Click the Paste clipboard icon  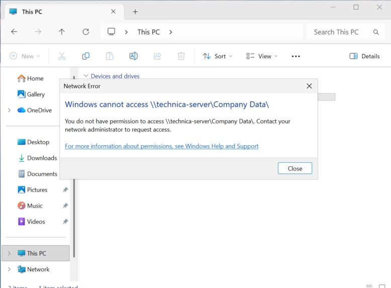click(110, 56)
